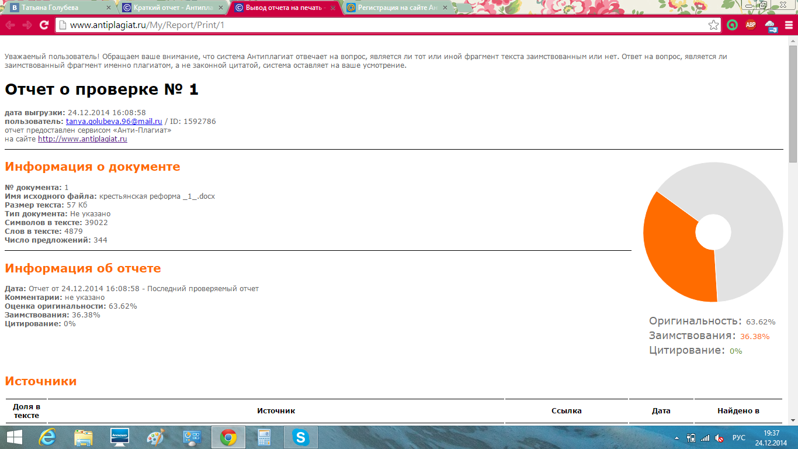Click the Найдено в column header
Viewport: 798px width, 449px height.
point(738,411)
